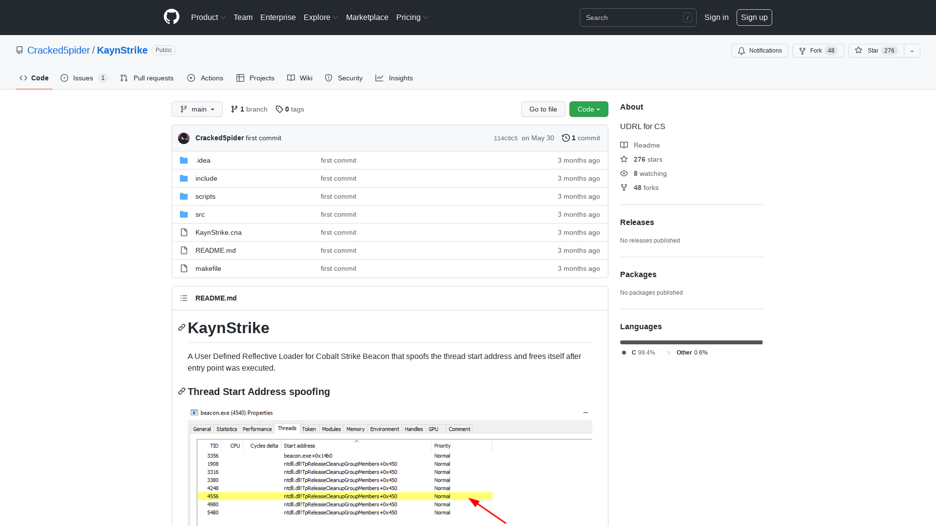936x526 pixels.
Task: Click the dark C language color dot
Action: click(x=624, y=353)
